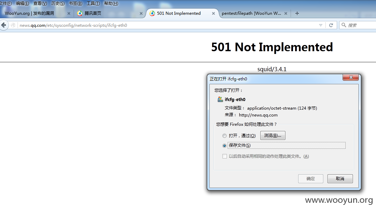Click the 确定 button

click(311, 179)
